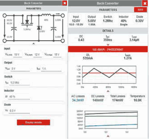Image resolution: width=149 pixels, height=139 pixels.
Task: Select the Vin,min input field
Action: click(x=18, y=55)
